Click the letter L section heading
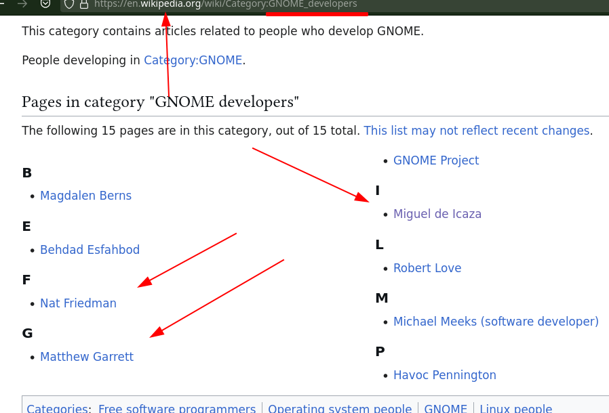 [380, 245]
